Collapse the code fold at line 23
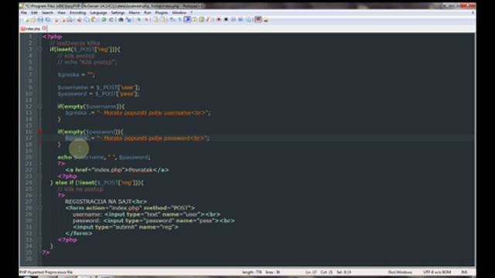The image size is (495, 278). click(39, 176)
